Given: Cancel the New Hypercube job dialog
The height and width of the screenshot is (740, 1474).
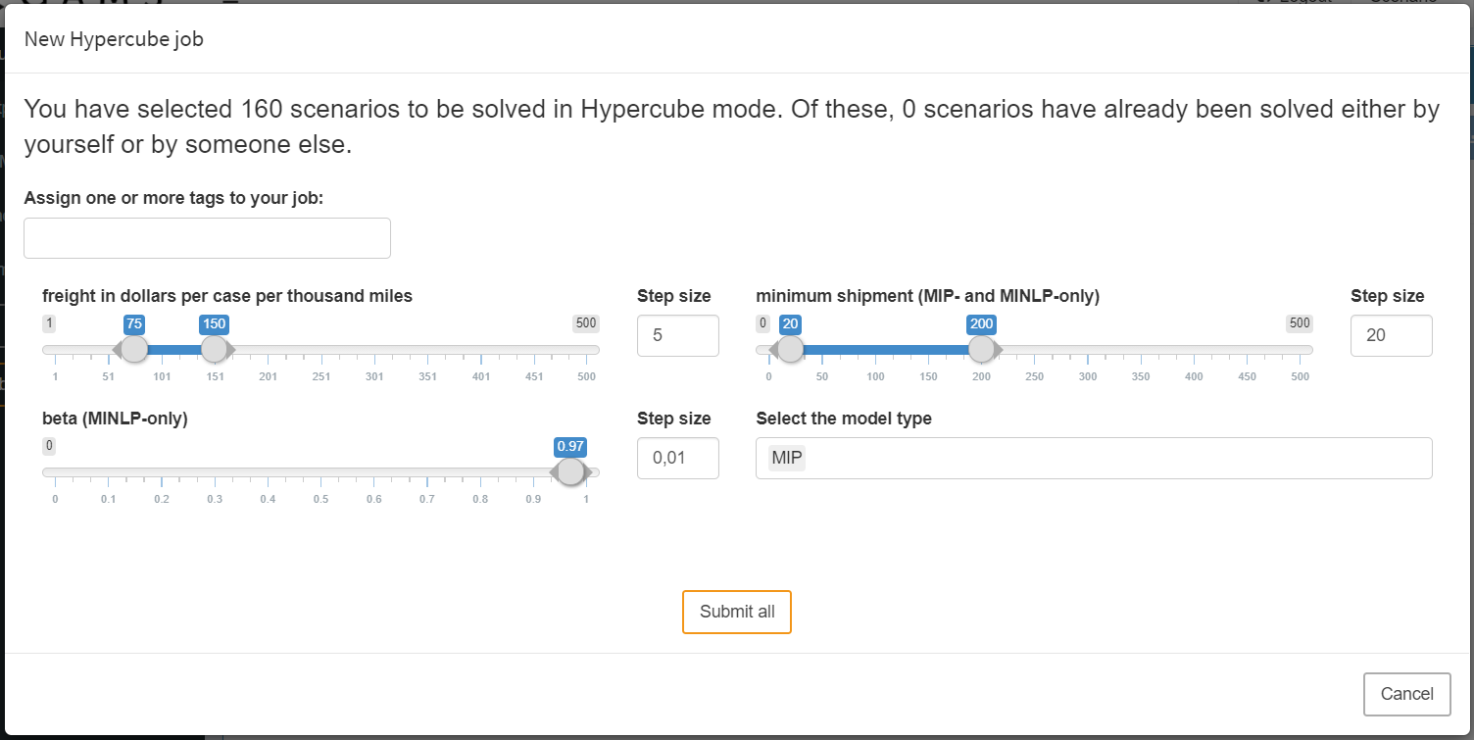Looking at the screenshot, I should pyautogui.click(x=1406, y=693).
